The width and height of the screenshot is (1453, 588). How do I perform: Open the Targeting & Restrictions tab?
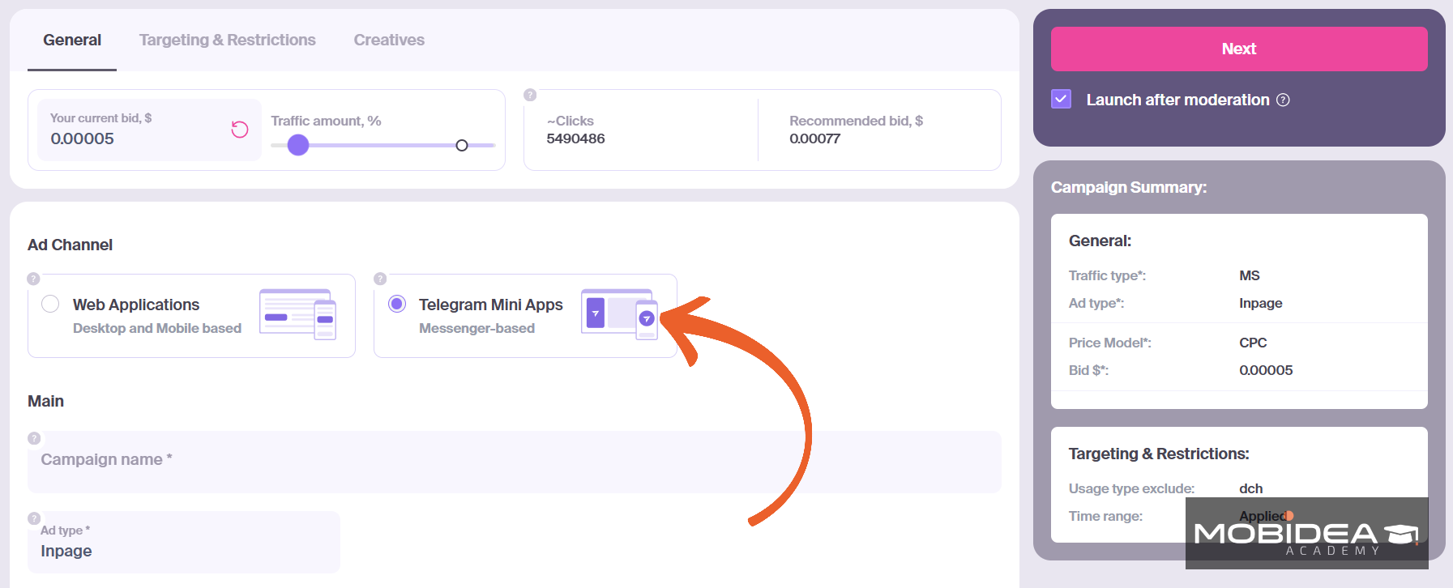[x=228, y=40]
